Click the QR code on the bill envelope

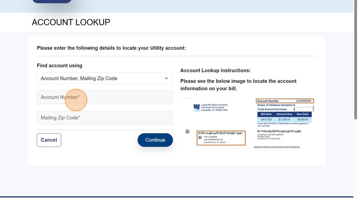tap(187, 131)
